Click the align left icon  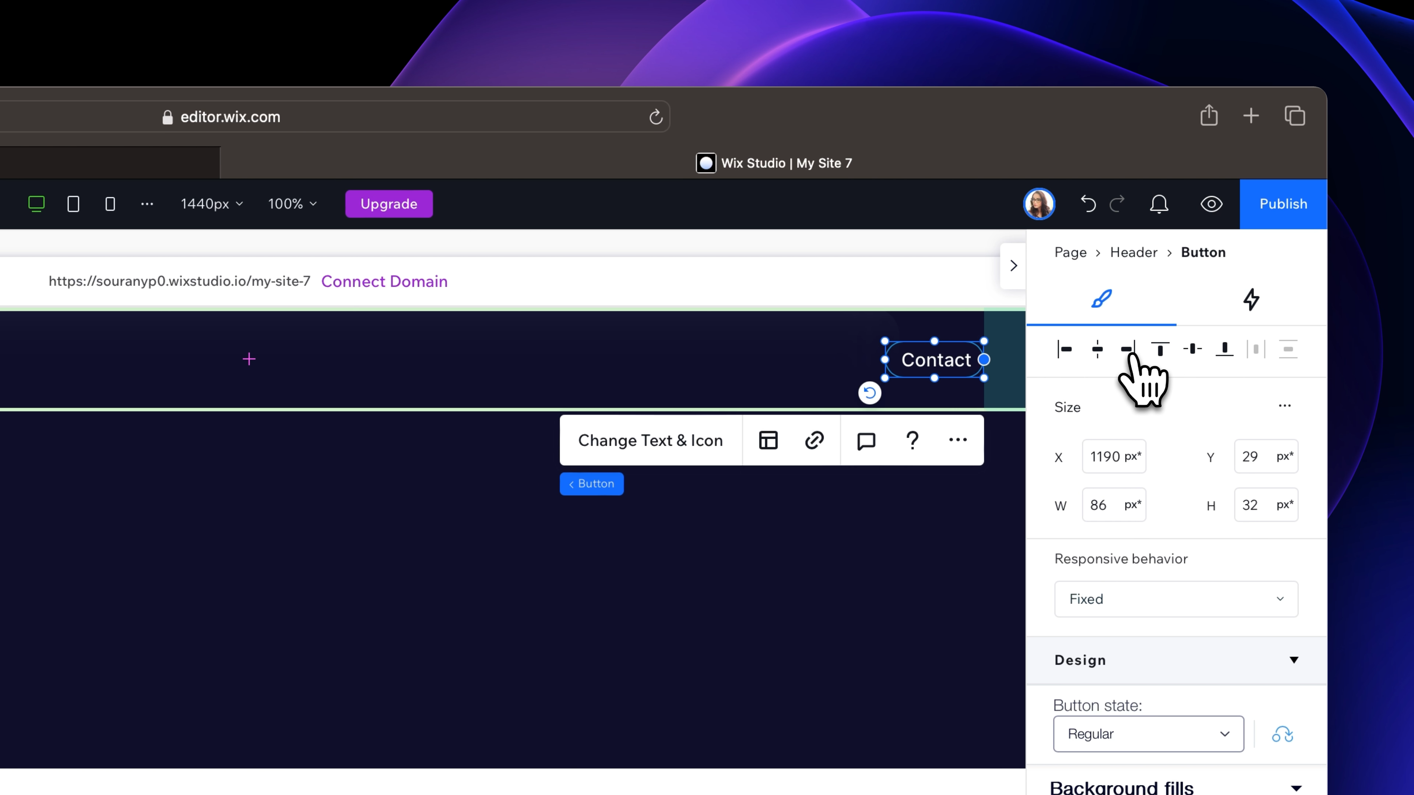point(1064,349)
